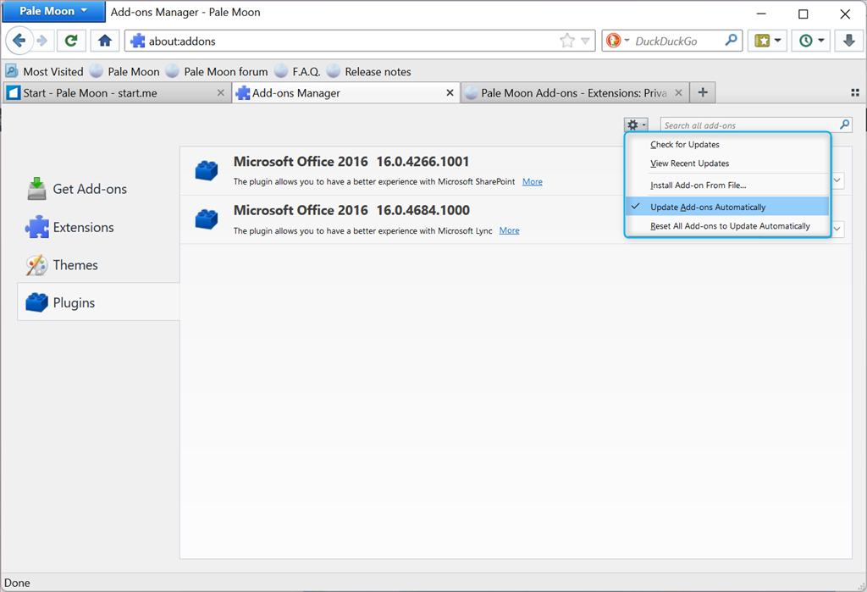Open More link for Lync plugin

click(x=509, y=230)
